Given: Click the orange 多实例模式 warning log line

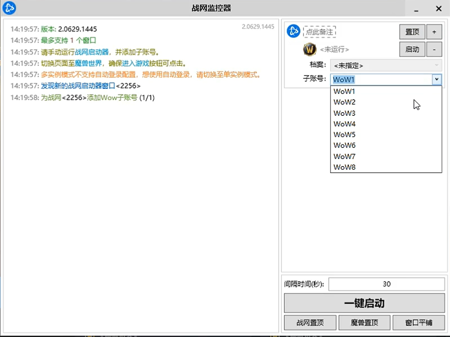Looking at the screenshot, I should (135, 75).
